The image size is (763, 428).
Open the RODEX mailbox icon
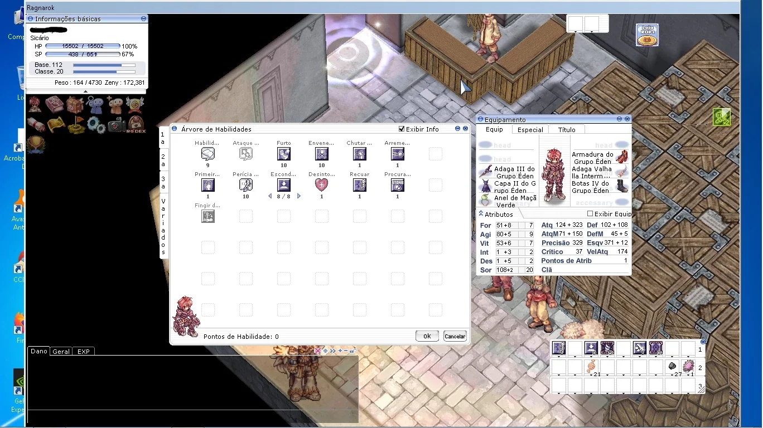[136, 125]
